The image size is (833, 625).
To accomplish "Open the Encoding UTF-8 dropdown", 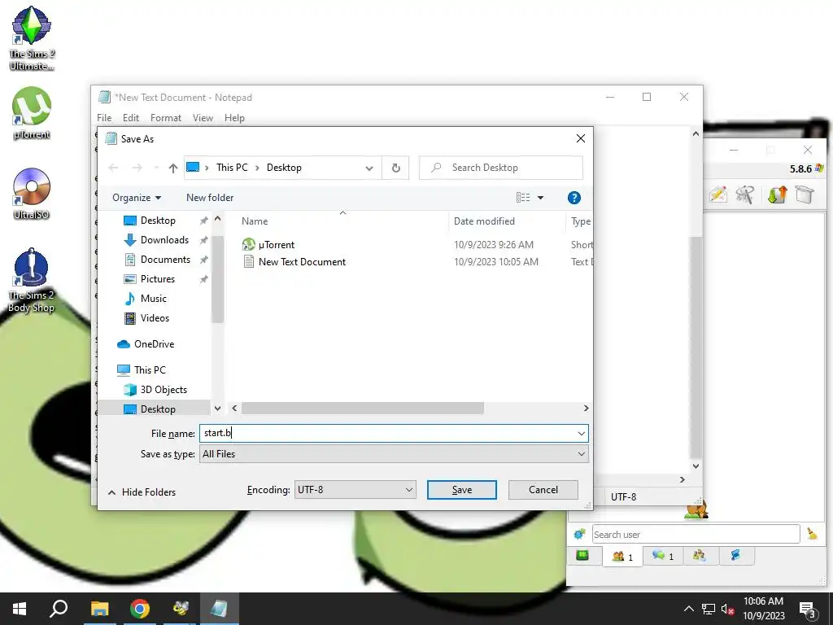I will click(x=355, y=489).
